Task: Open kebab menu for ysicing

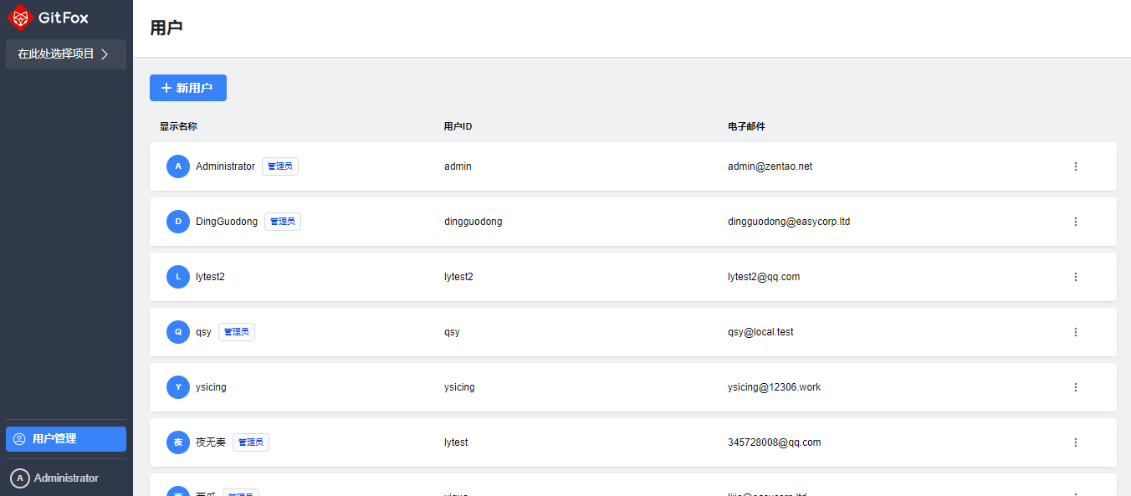Action: 1076,387
